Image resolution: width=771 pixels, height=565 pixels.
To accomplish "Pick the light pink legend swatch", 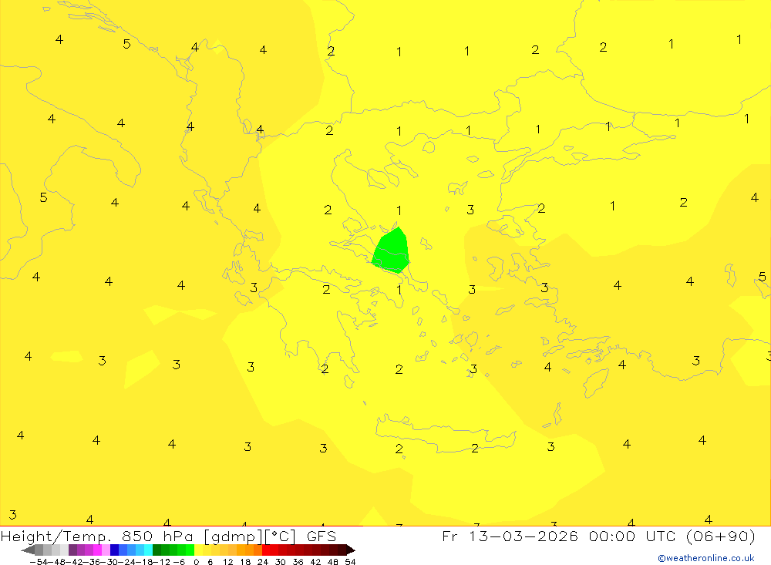I will (x=106, y=550).
